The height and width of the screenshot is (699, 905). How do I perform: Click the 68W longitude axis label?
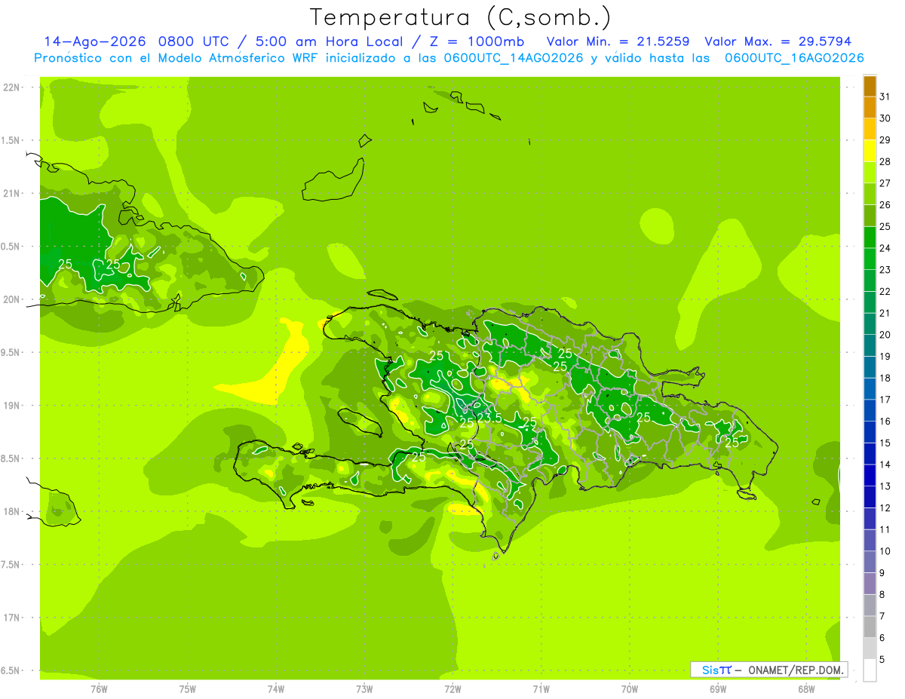click(805, 688)
